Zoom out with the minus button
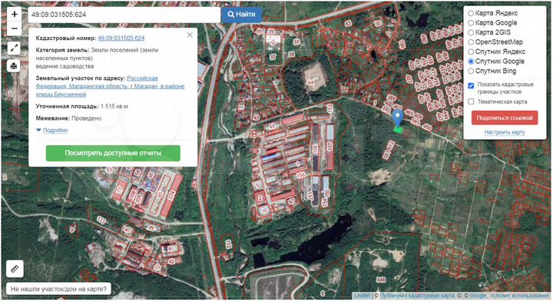The height and width of the screenshot is (302, 553). tap(14, 28)
